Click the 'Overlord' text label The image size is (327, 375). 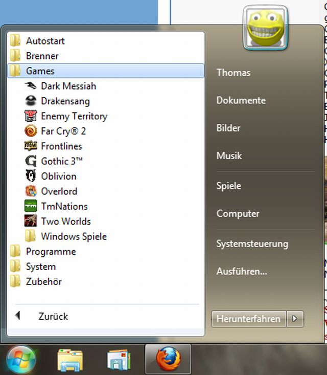point(59,191)
